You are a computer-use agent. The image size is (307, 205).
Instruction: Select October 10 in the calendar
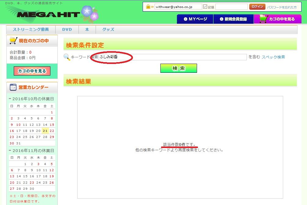pyautogui.click(x=18, y=125)
